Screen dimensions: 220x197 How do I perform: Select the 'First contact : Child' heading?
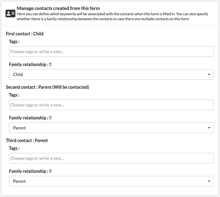click(25, 34)
